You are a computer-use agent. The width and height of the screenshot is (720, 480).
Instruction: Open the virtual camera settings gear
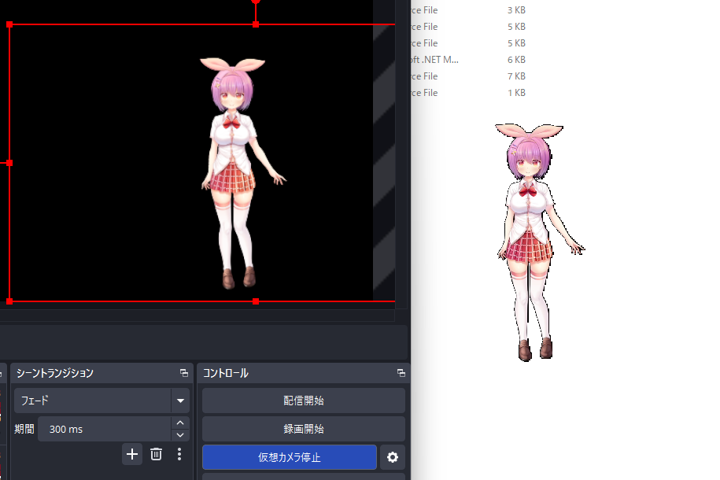point(392,457)
